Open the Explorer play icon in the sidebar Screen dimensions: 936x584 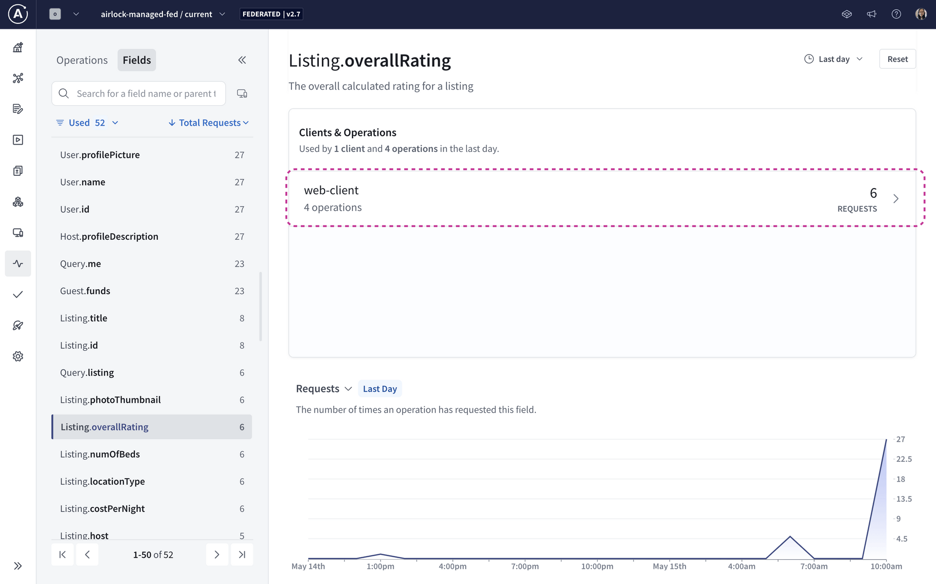[x=18, y=140]
